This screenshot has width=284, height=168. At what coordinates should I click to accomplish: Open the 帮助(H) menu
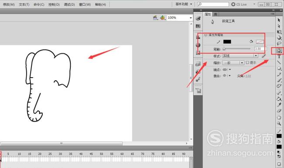100,4
